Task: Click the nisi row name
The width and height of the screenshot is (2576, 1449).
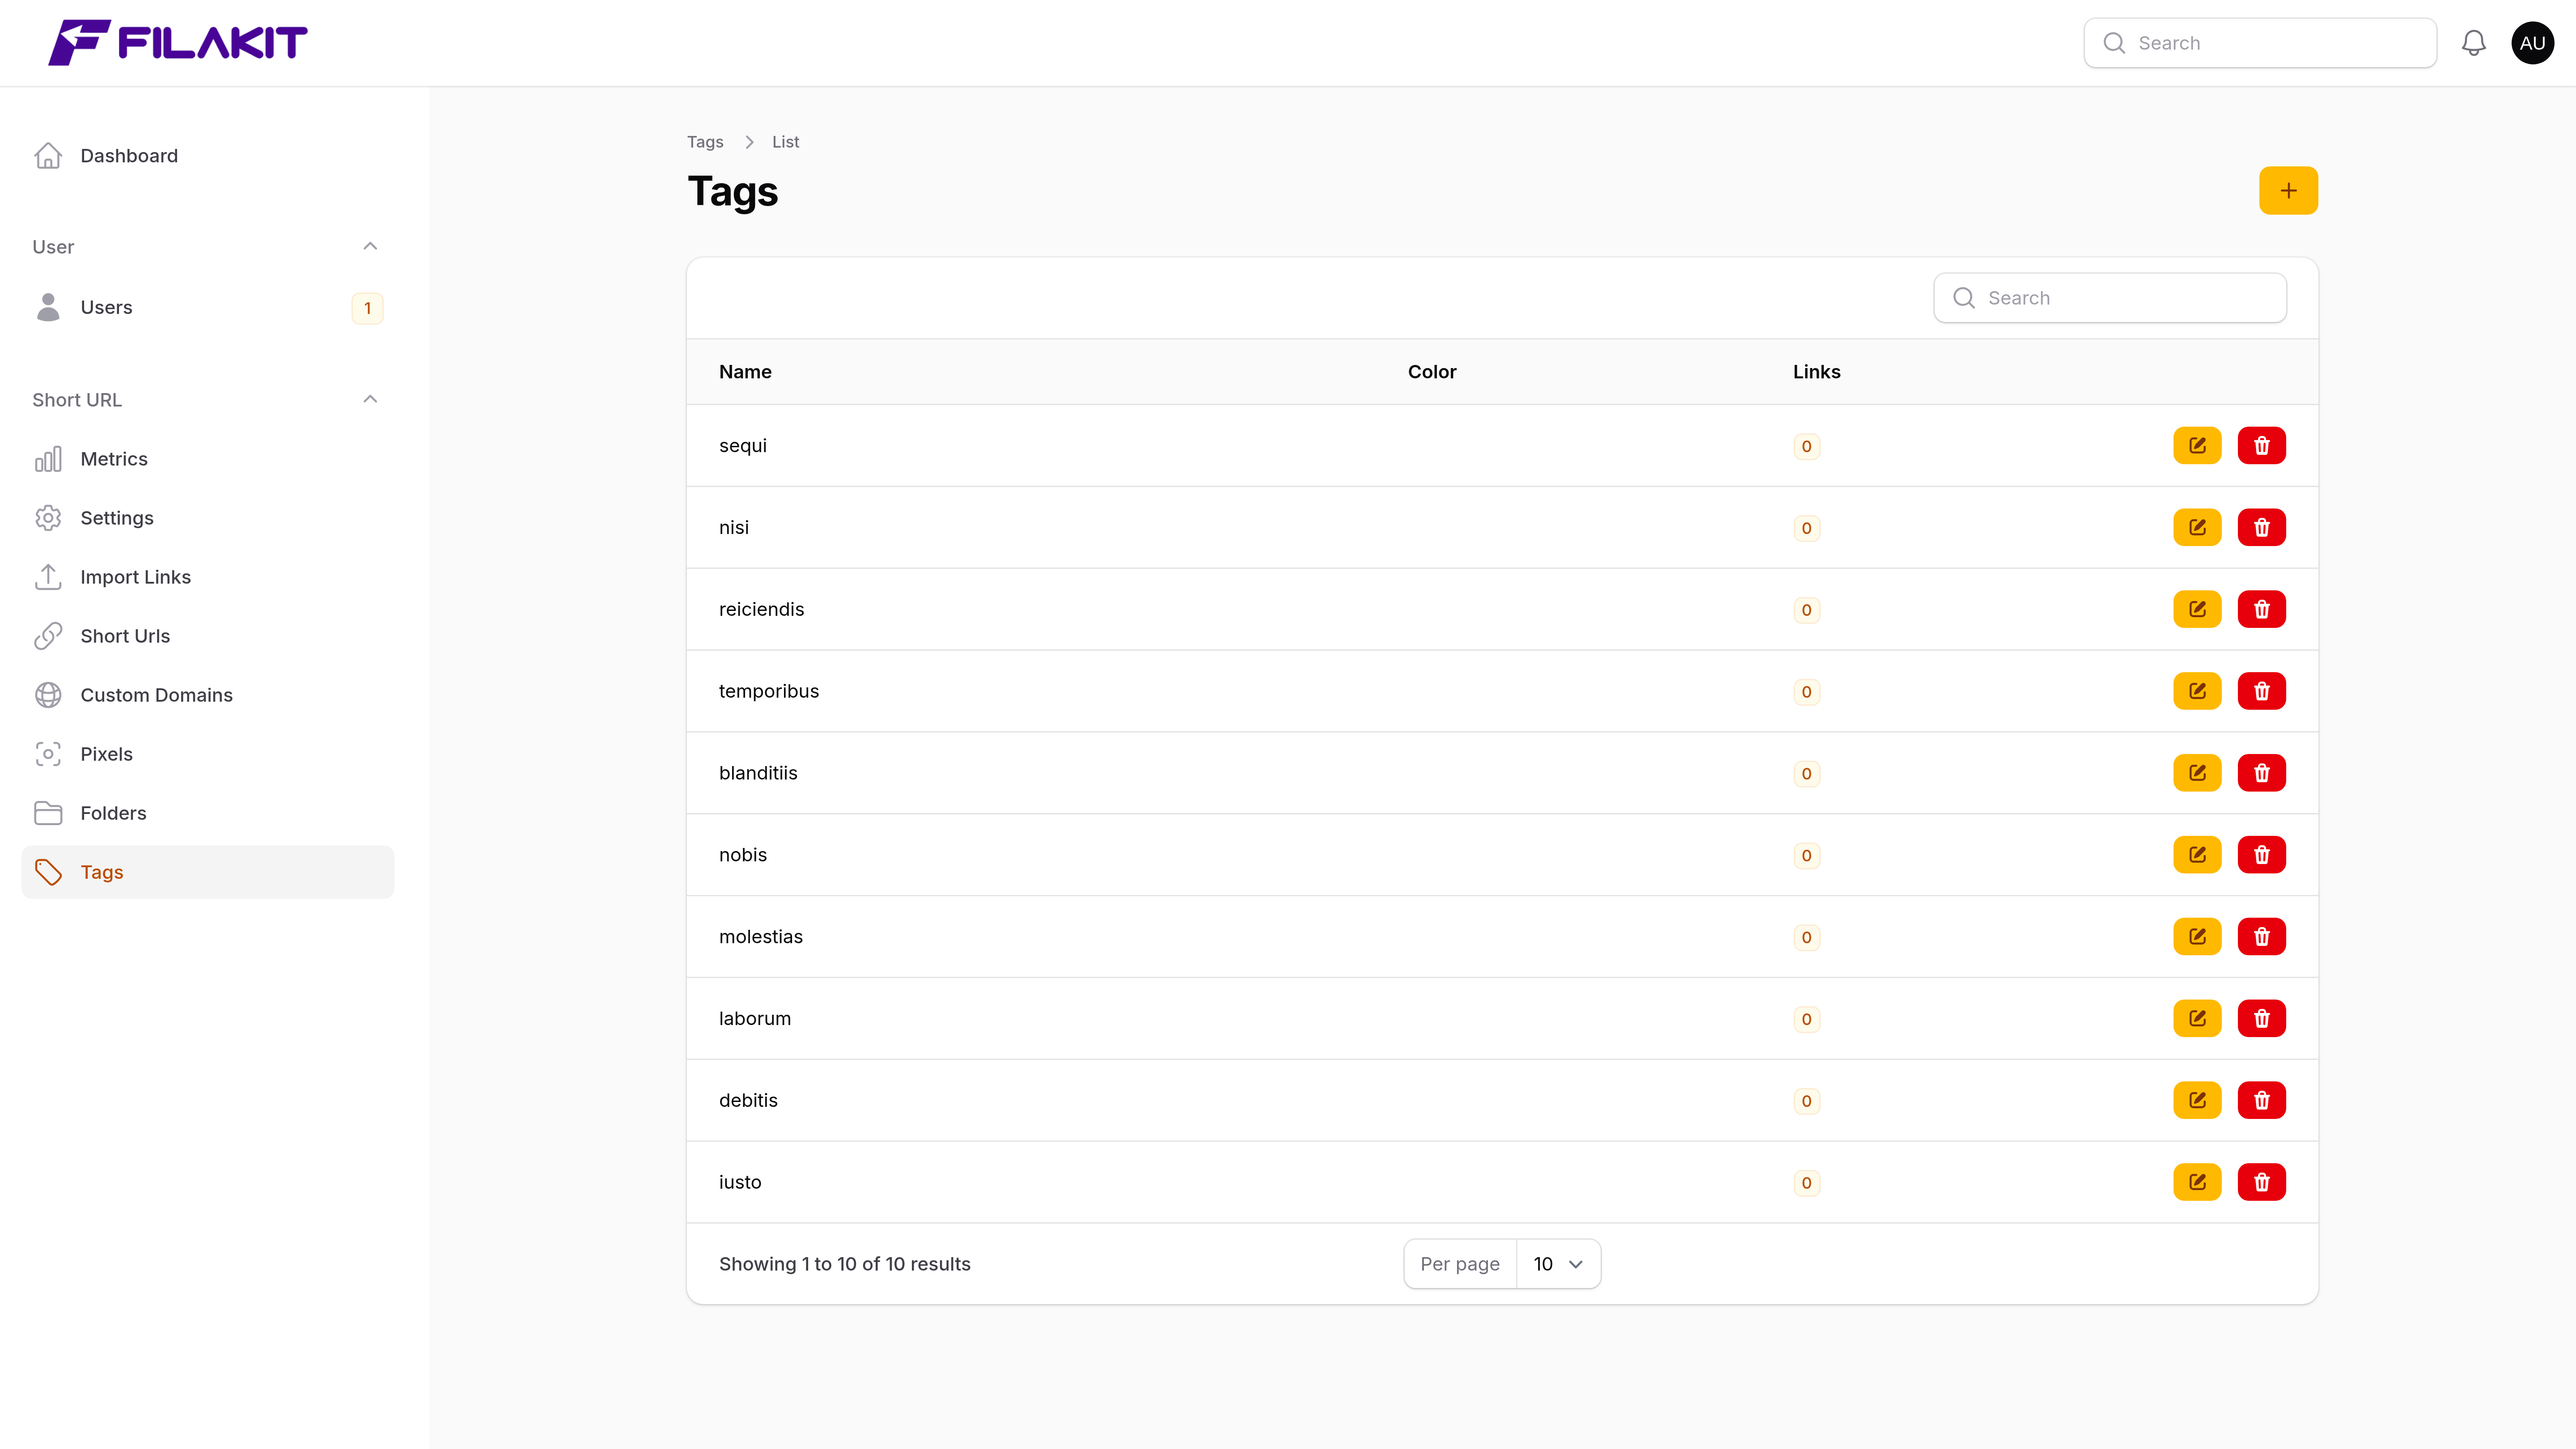Action: point(734,528)
